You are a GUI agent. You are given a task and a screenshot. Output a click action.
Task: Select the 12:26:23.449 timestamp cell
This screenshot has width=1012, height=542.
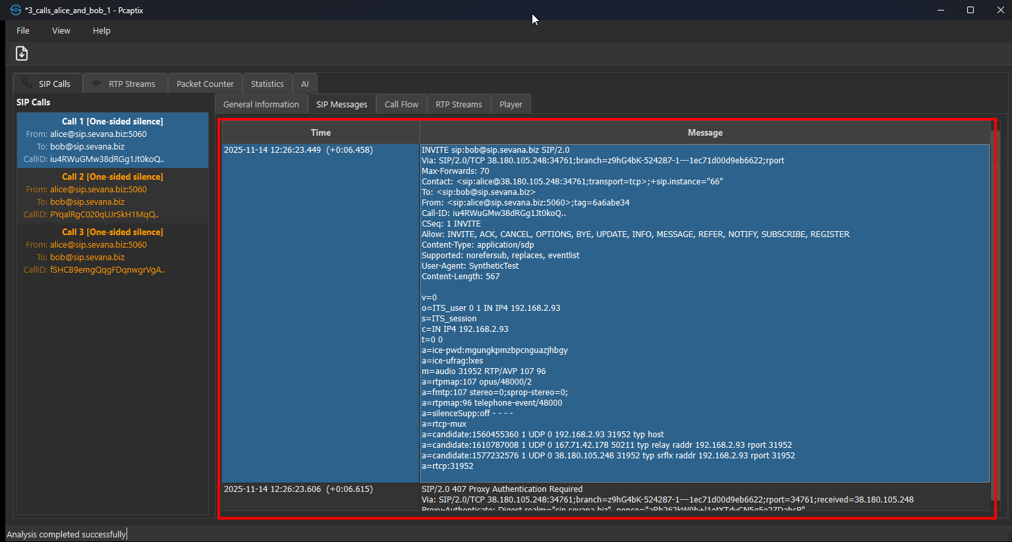click(x=320, y=313)
